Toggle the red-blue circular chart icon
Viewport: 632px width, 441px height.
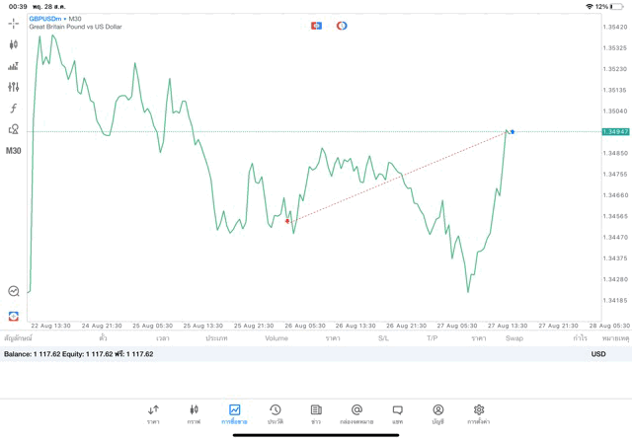pos(342,26)
